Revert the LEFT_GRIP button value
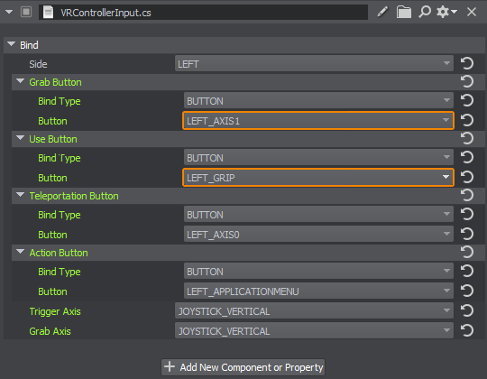Viewport: 487px width, 379px height. click(x=467, y=177)
